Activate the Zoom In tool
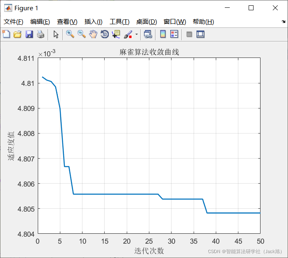 [70, 35]
